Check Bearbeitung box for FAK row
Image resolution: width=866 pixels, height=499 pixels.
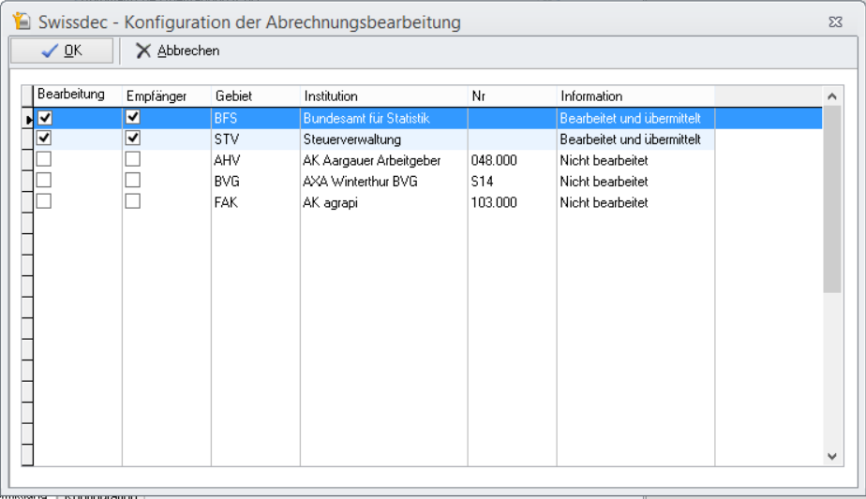pyautogui.click(x=44, y=201)
